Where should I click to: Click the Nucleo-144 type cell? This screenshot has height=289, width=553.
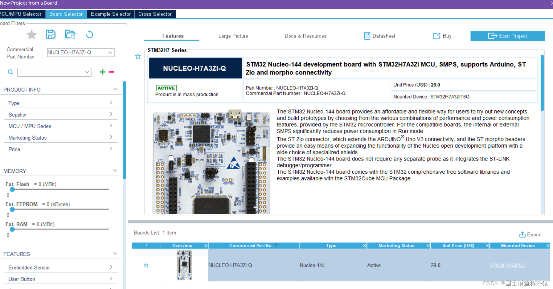pyautogui.click(x=333, y=265)
